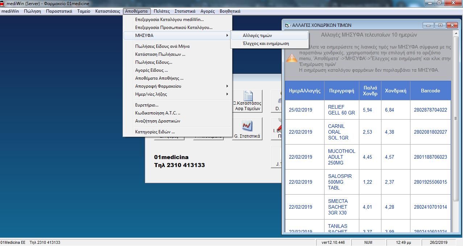Maximize the ΑΛΛΑΓΕΣ ΧΟΝΔΡΙΚΩΝ ΤΙΜΩΝ window
Screen dimensions: 463x246
pos(440,25)
